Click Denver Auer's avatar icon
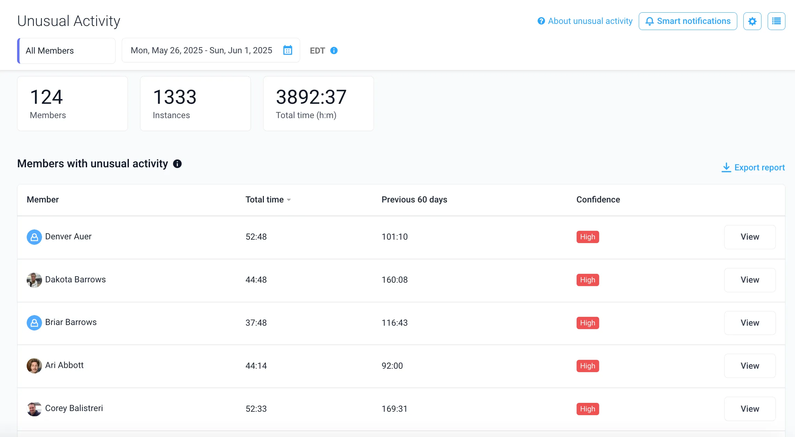795x437 pixels. coord(34,237)
